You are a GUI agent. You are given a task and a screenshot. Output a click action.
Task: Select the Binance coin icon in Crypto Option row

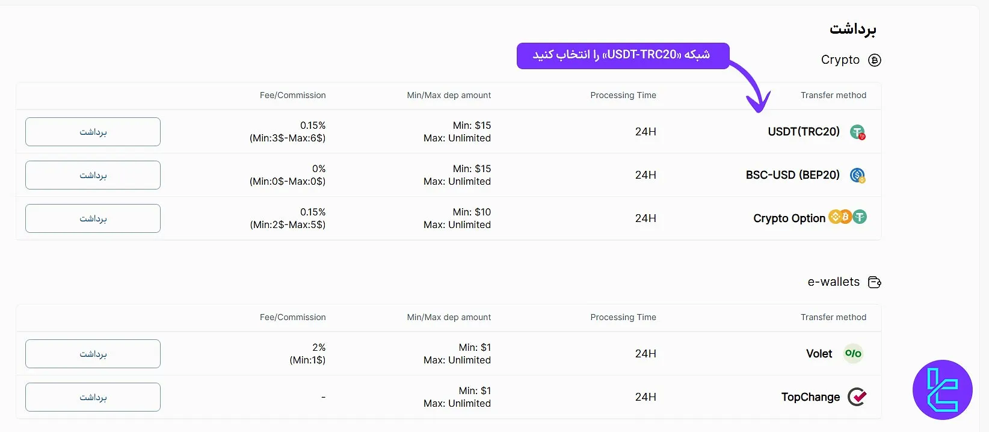[x=836, y=217]
